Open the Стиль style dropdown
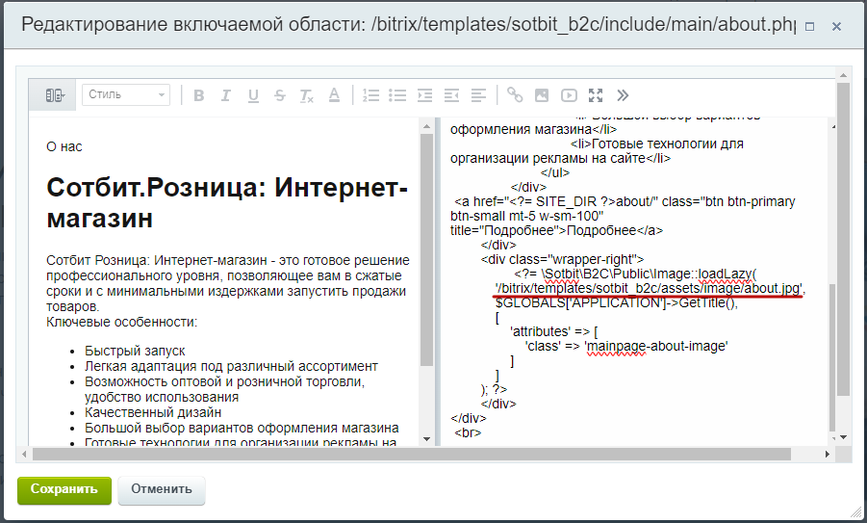The height and width of the screenshot is (523, 867). click(x=126, y=94)
